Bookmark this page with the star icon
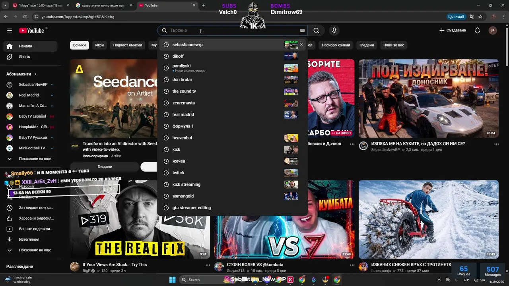The image size is (509, 286). pyautogui.click(x=480, y=17)
